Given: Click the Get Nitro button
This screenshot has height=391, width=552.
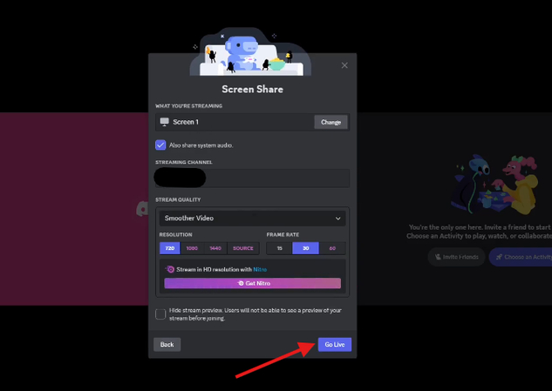Looking at the screenshot, I should point(252,283).
